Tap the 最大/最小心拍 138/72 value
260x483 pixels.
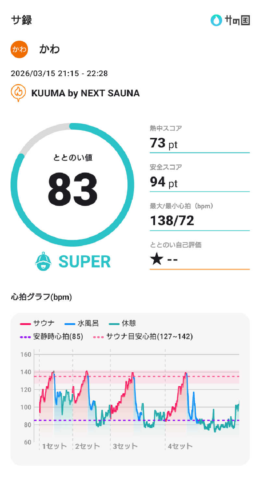coord(172,221)
